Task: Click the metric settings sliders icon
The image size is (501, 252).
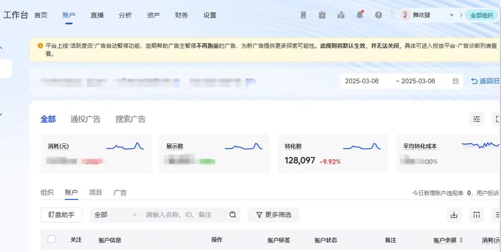Action: pyautogui.click(x=476, y=119)
